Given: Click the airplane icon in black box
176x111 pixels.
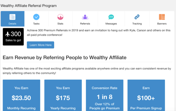Looking at the screenshot, I should click(x=8, y=34).
